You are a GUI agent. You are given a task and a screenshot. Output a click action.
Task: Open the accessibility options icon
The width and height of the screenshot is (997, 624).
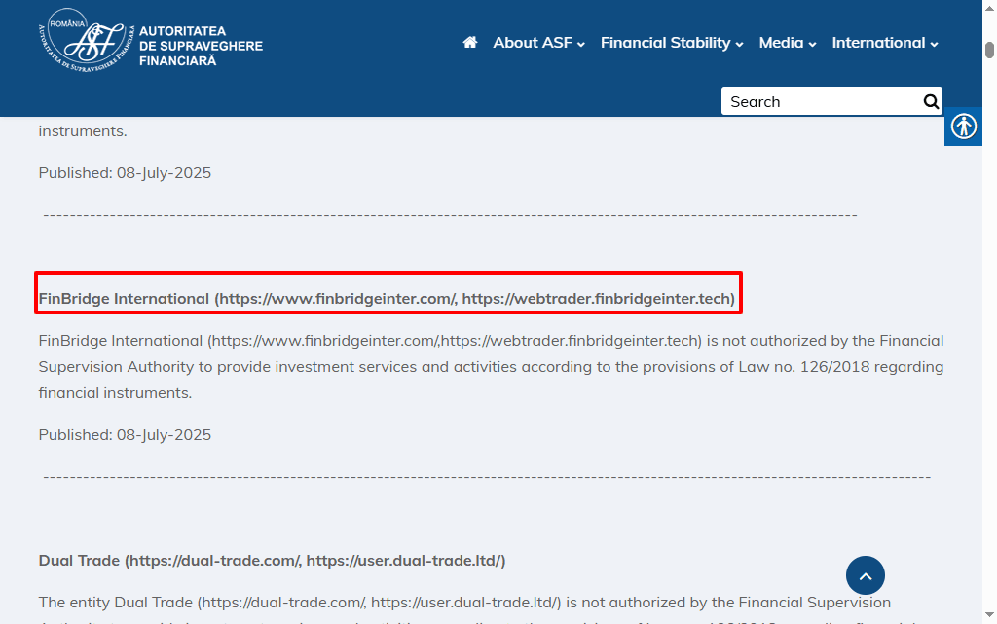pyautogui.click(x=964, y=127)
